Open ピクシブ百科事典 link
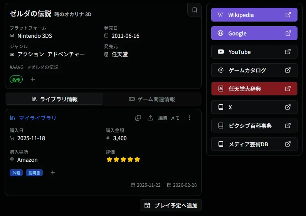This screenshot has width=306, height=216. point(254,126)
